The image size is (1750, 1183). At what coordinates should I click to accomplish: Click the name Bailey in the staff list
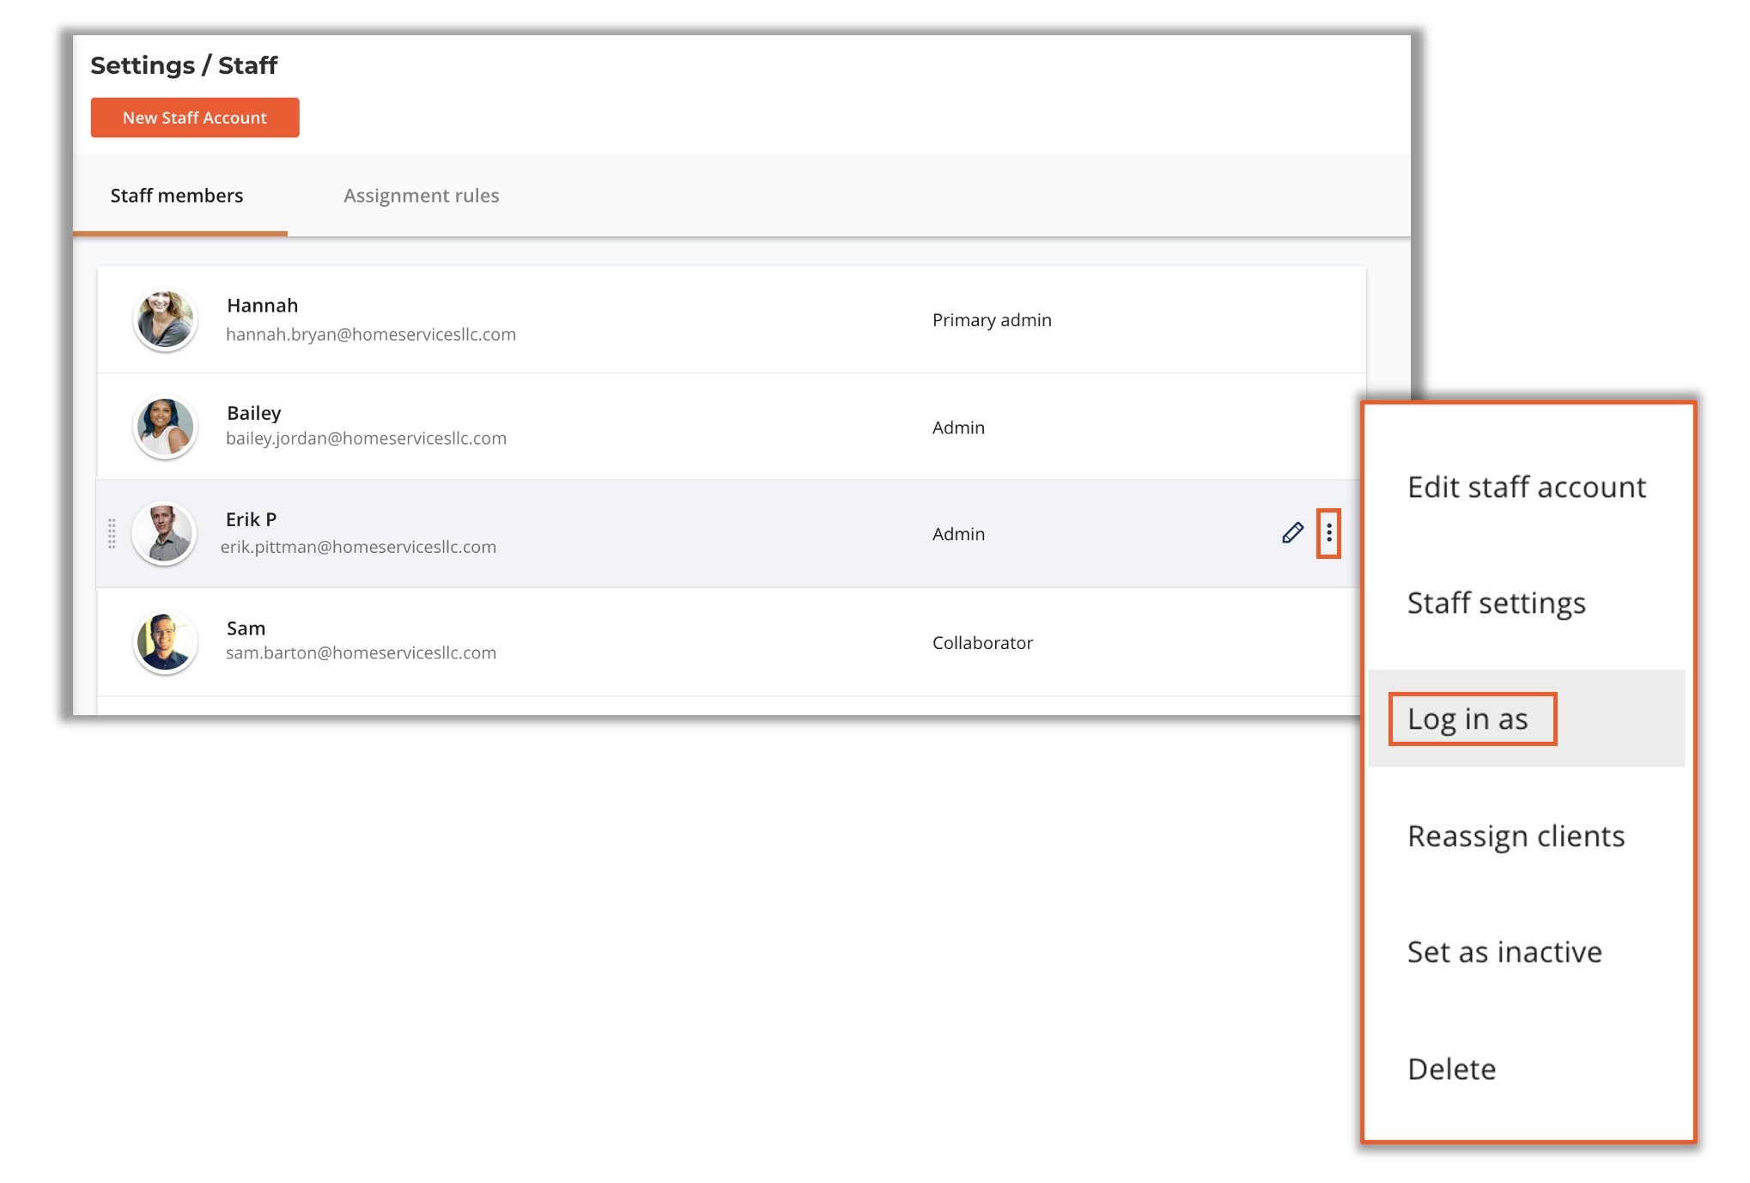(253, 413)
